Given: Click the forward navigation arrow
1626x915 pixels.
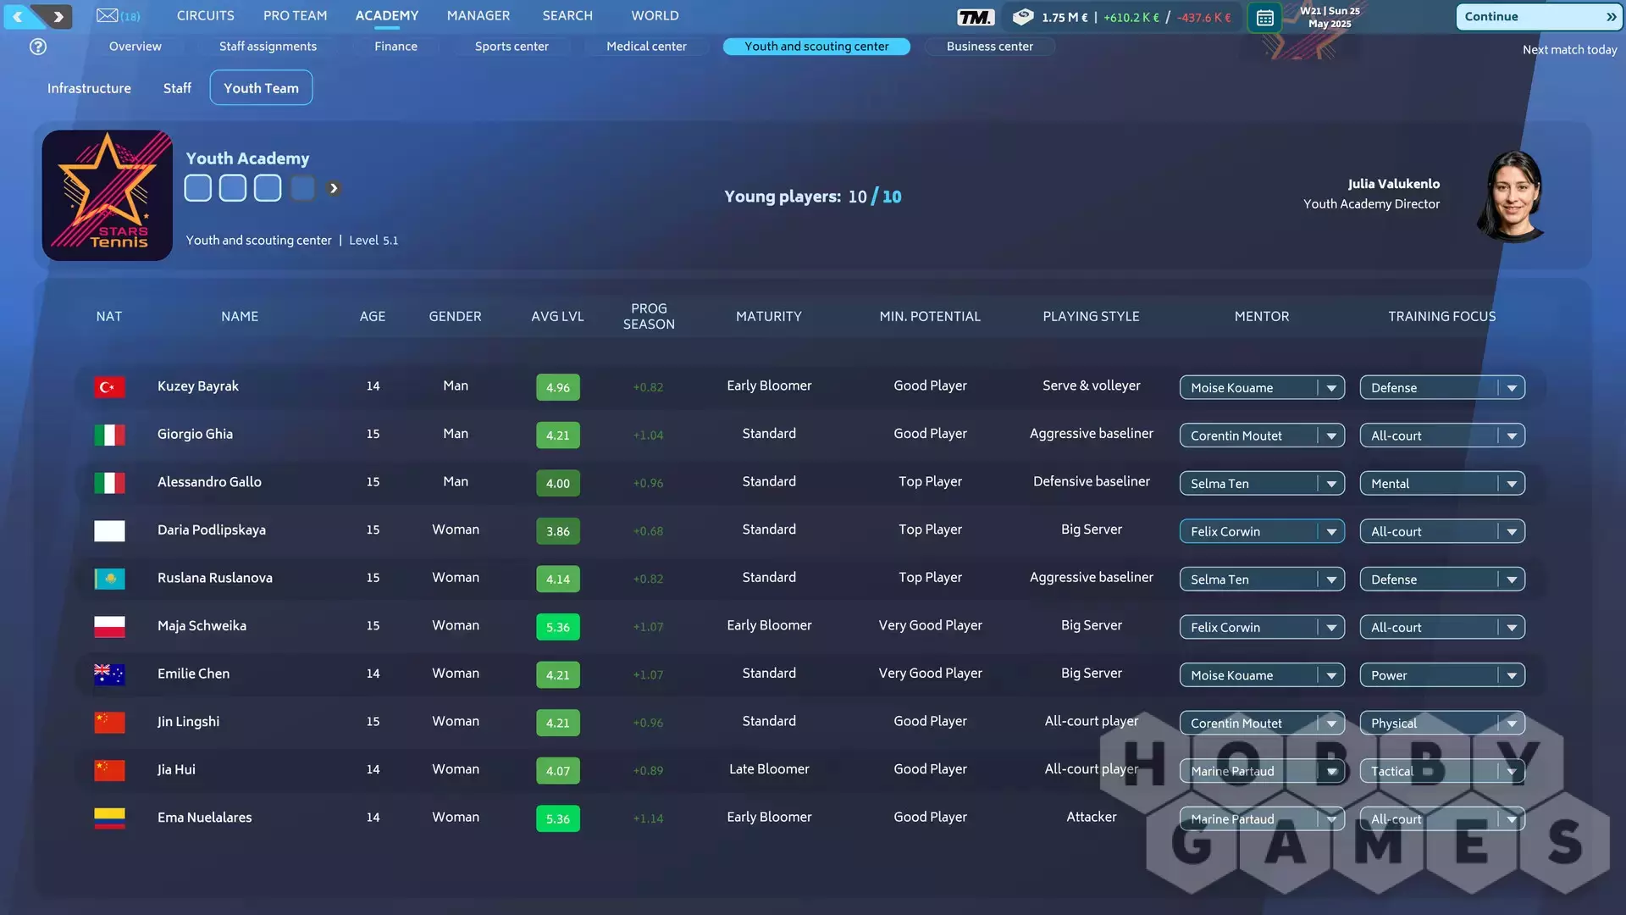Looking at the screenshot, I should (58, 16).
